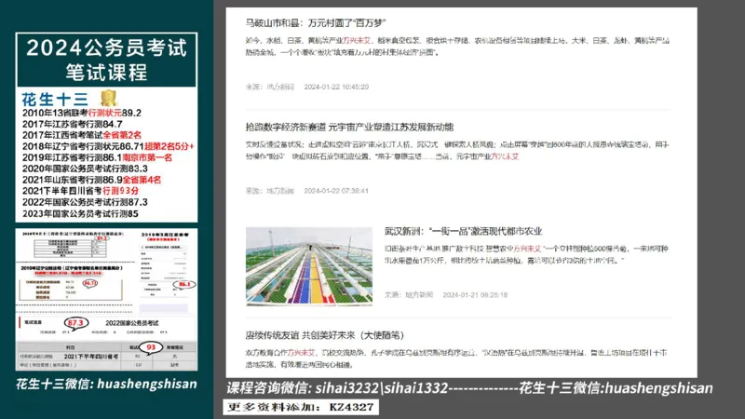
Task: Click the line 2020年国家公务员考试行测83.3
Action: [85, 169]
